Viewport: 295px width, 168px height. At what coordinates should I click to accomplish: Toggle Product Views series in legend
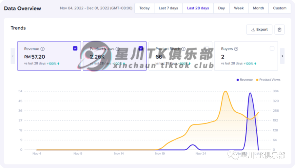268,80
